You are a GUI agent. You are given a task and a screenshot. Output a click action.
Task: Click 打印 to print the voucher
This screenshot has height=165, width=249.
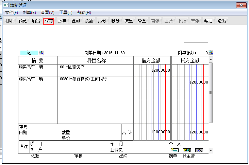(x=10, y=21)
